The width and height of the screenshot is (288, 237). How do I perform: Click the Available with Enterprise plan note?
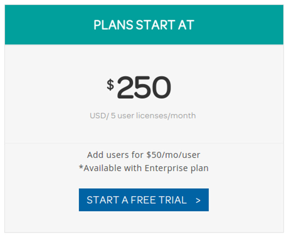point(146,168)
